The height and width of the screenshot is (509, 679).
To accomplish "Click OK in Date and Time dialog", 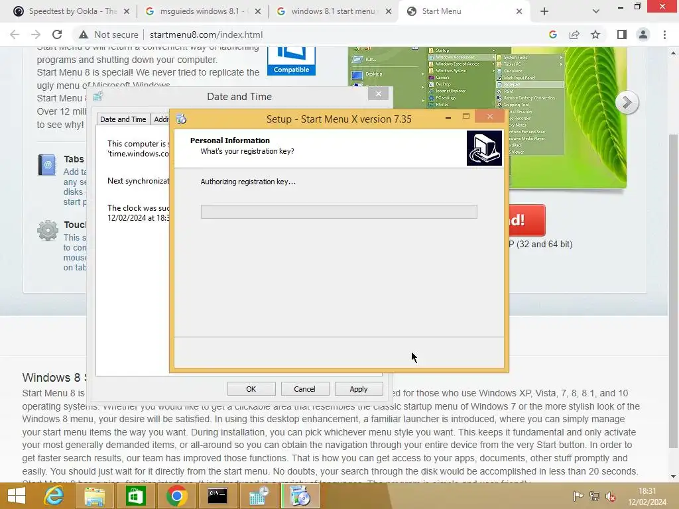I will point(251,388).
